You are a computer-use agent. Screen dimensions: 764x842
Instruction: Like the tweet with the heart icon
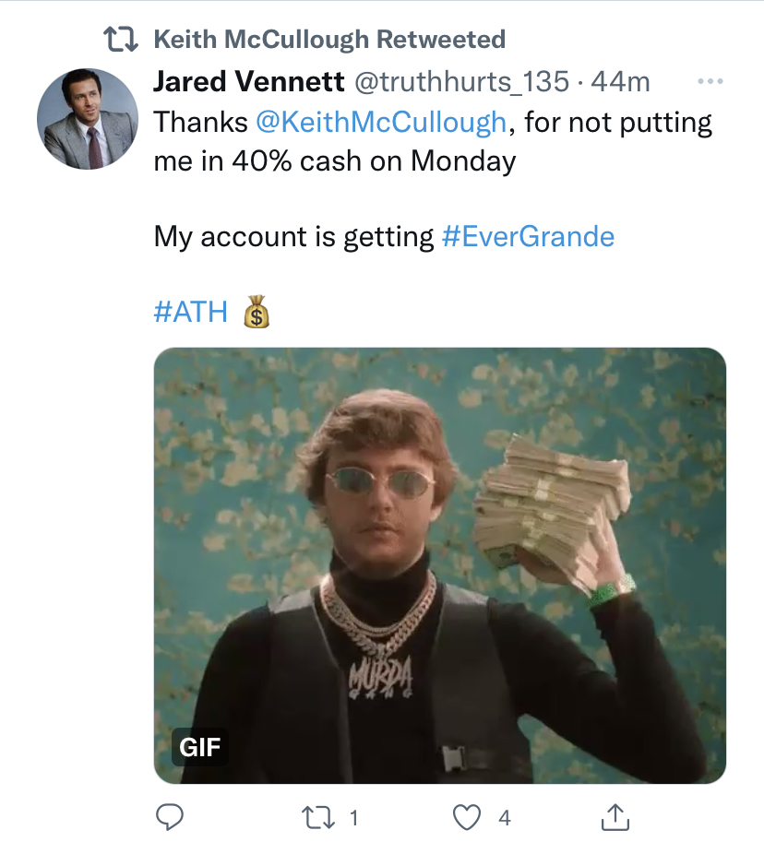point(469,815)
